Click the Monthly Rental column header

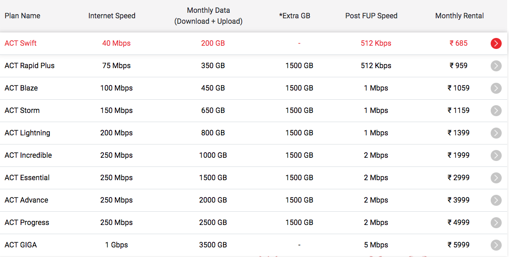pyautogui.click(x=459, y=16)
